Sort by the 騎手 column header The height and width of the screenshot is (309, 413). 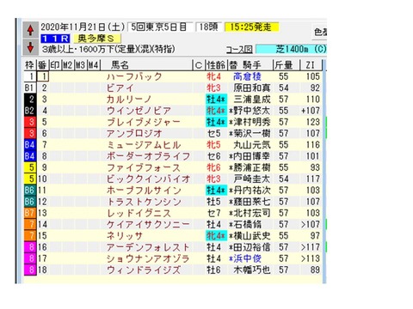(x=252, y=65)
